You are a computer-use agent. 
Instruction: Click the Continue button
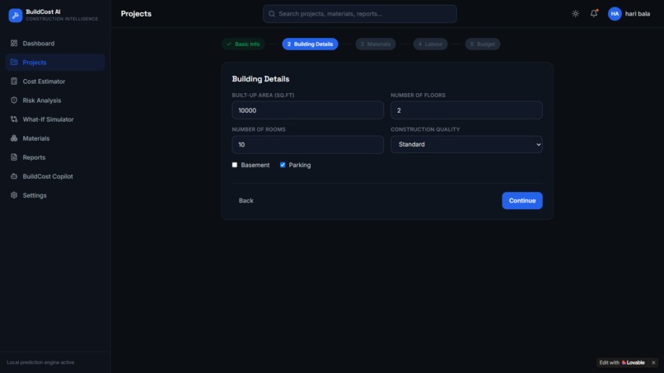522,201
